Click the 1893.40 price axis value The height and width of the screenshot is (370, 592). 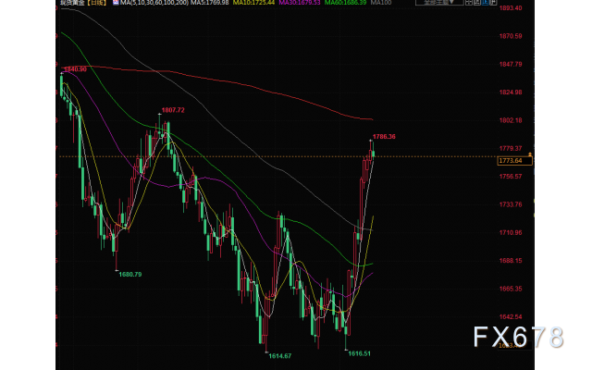tap(511, 8)
